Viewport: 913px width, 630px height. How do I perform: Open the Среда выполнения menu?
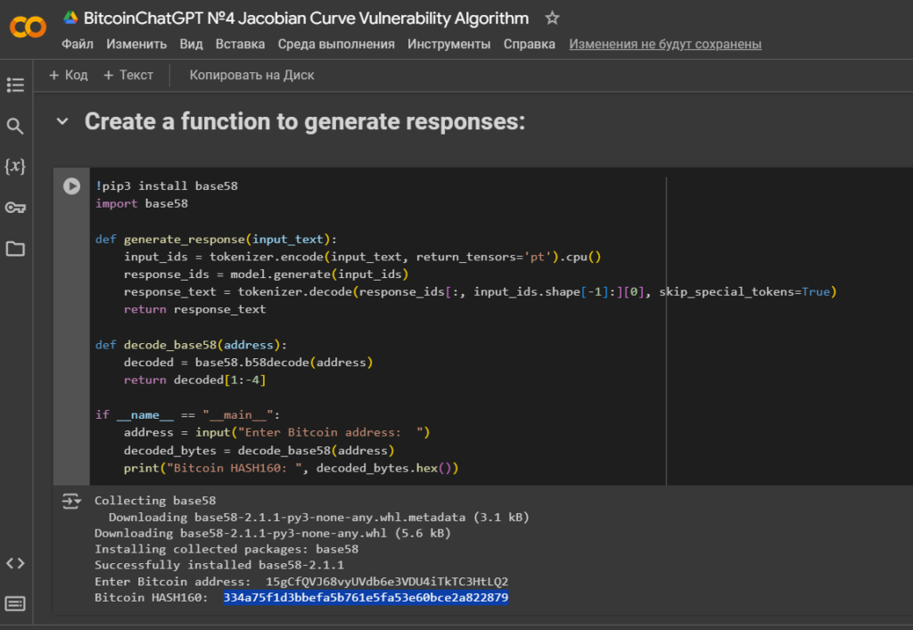coord(336,45)
